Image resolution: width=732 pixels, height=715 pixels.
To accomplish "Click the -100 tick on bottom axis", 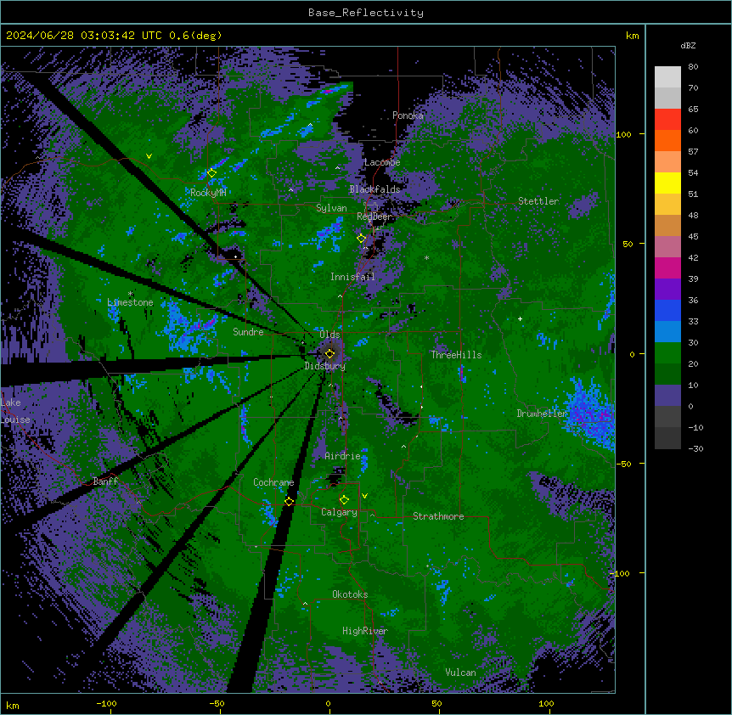I will [106, 703].
